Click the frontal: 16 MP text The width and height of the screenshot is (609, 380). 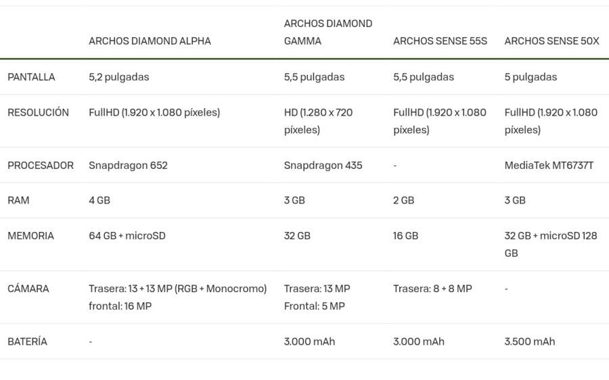[x=120, y=306]
